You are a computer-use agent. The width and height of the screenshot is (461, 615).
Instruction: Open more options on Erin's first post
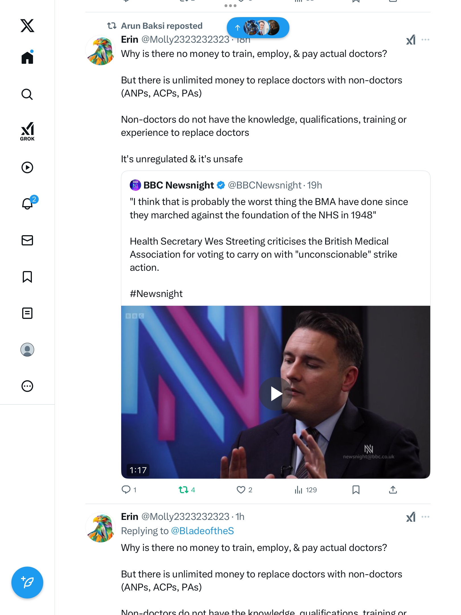tap(425, 40)
